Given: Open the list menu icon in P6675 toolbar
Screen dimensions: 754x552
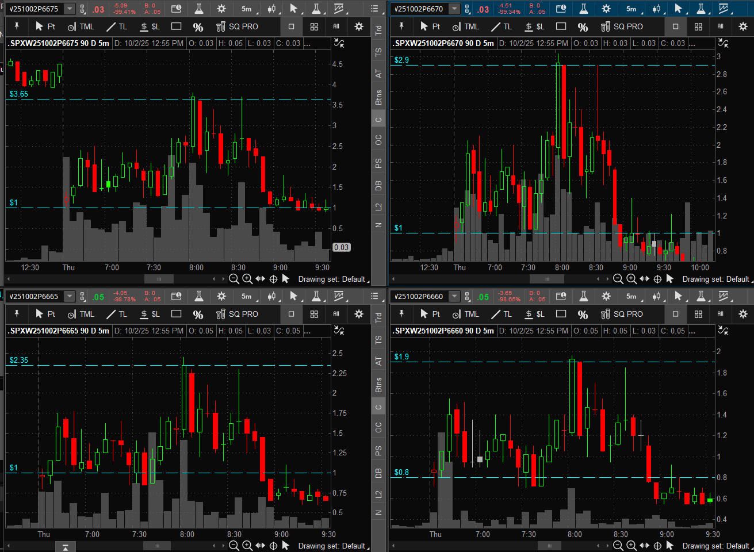Looking at the screenshot, I should tap(375, 9).
